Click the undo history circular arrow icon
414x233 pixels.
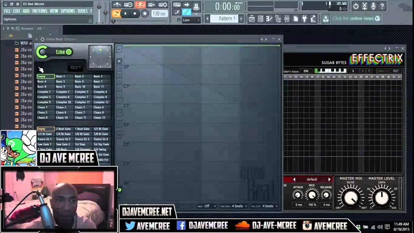click(x=356, y=6)
